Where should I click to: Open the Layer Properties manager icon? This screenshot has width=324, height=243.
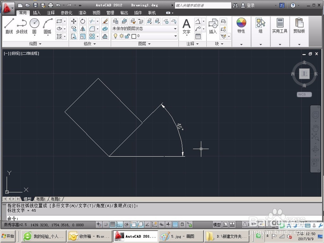pyautogui.click(x=116, y=21)
